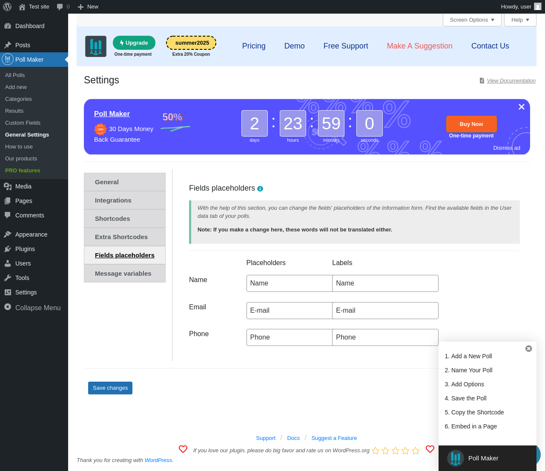The image size is (545, 471).
Task: Open the comments bubble icon in admin bar
Action: 60,7
